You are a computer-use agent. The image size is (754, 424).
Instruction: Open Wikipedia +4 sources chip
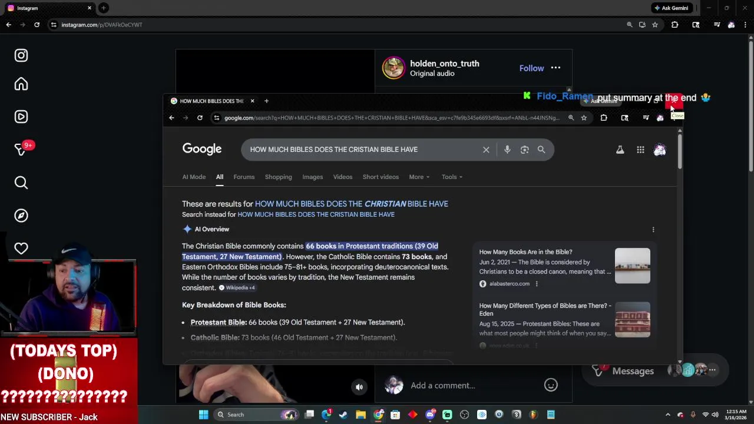(237, 287)
